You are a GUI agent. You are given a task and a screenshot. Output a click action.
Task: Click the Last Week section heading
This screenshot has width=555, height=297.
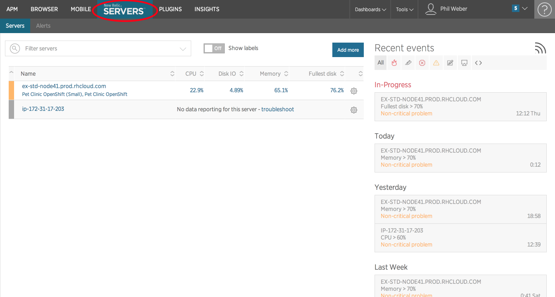point(391,267)
